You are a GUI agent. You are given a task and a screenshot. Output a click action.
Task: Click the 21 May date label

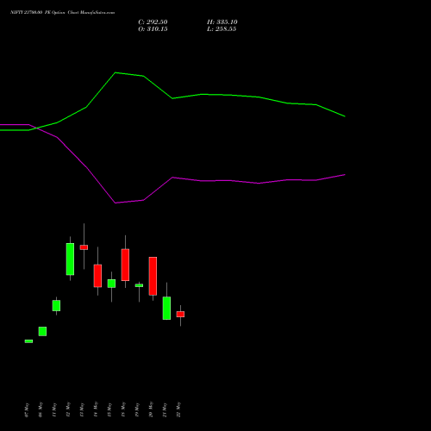tap(165, 409)
